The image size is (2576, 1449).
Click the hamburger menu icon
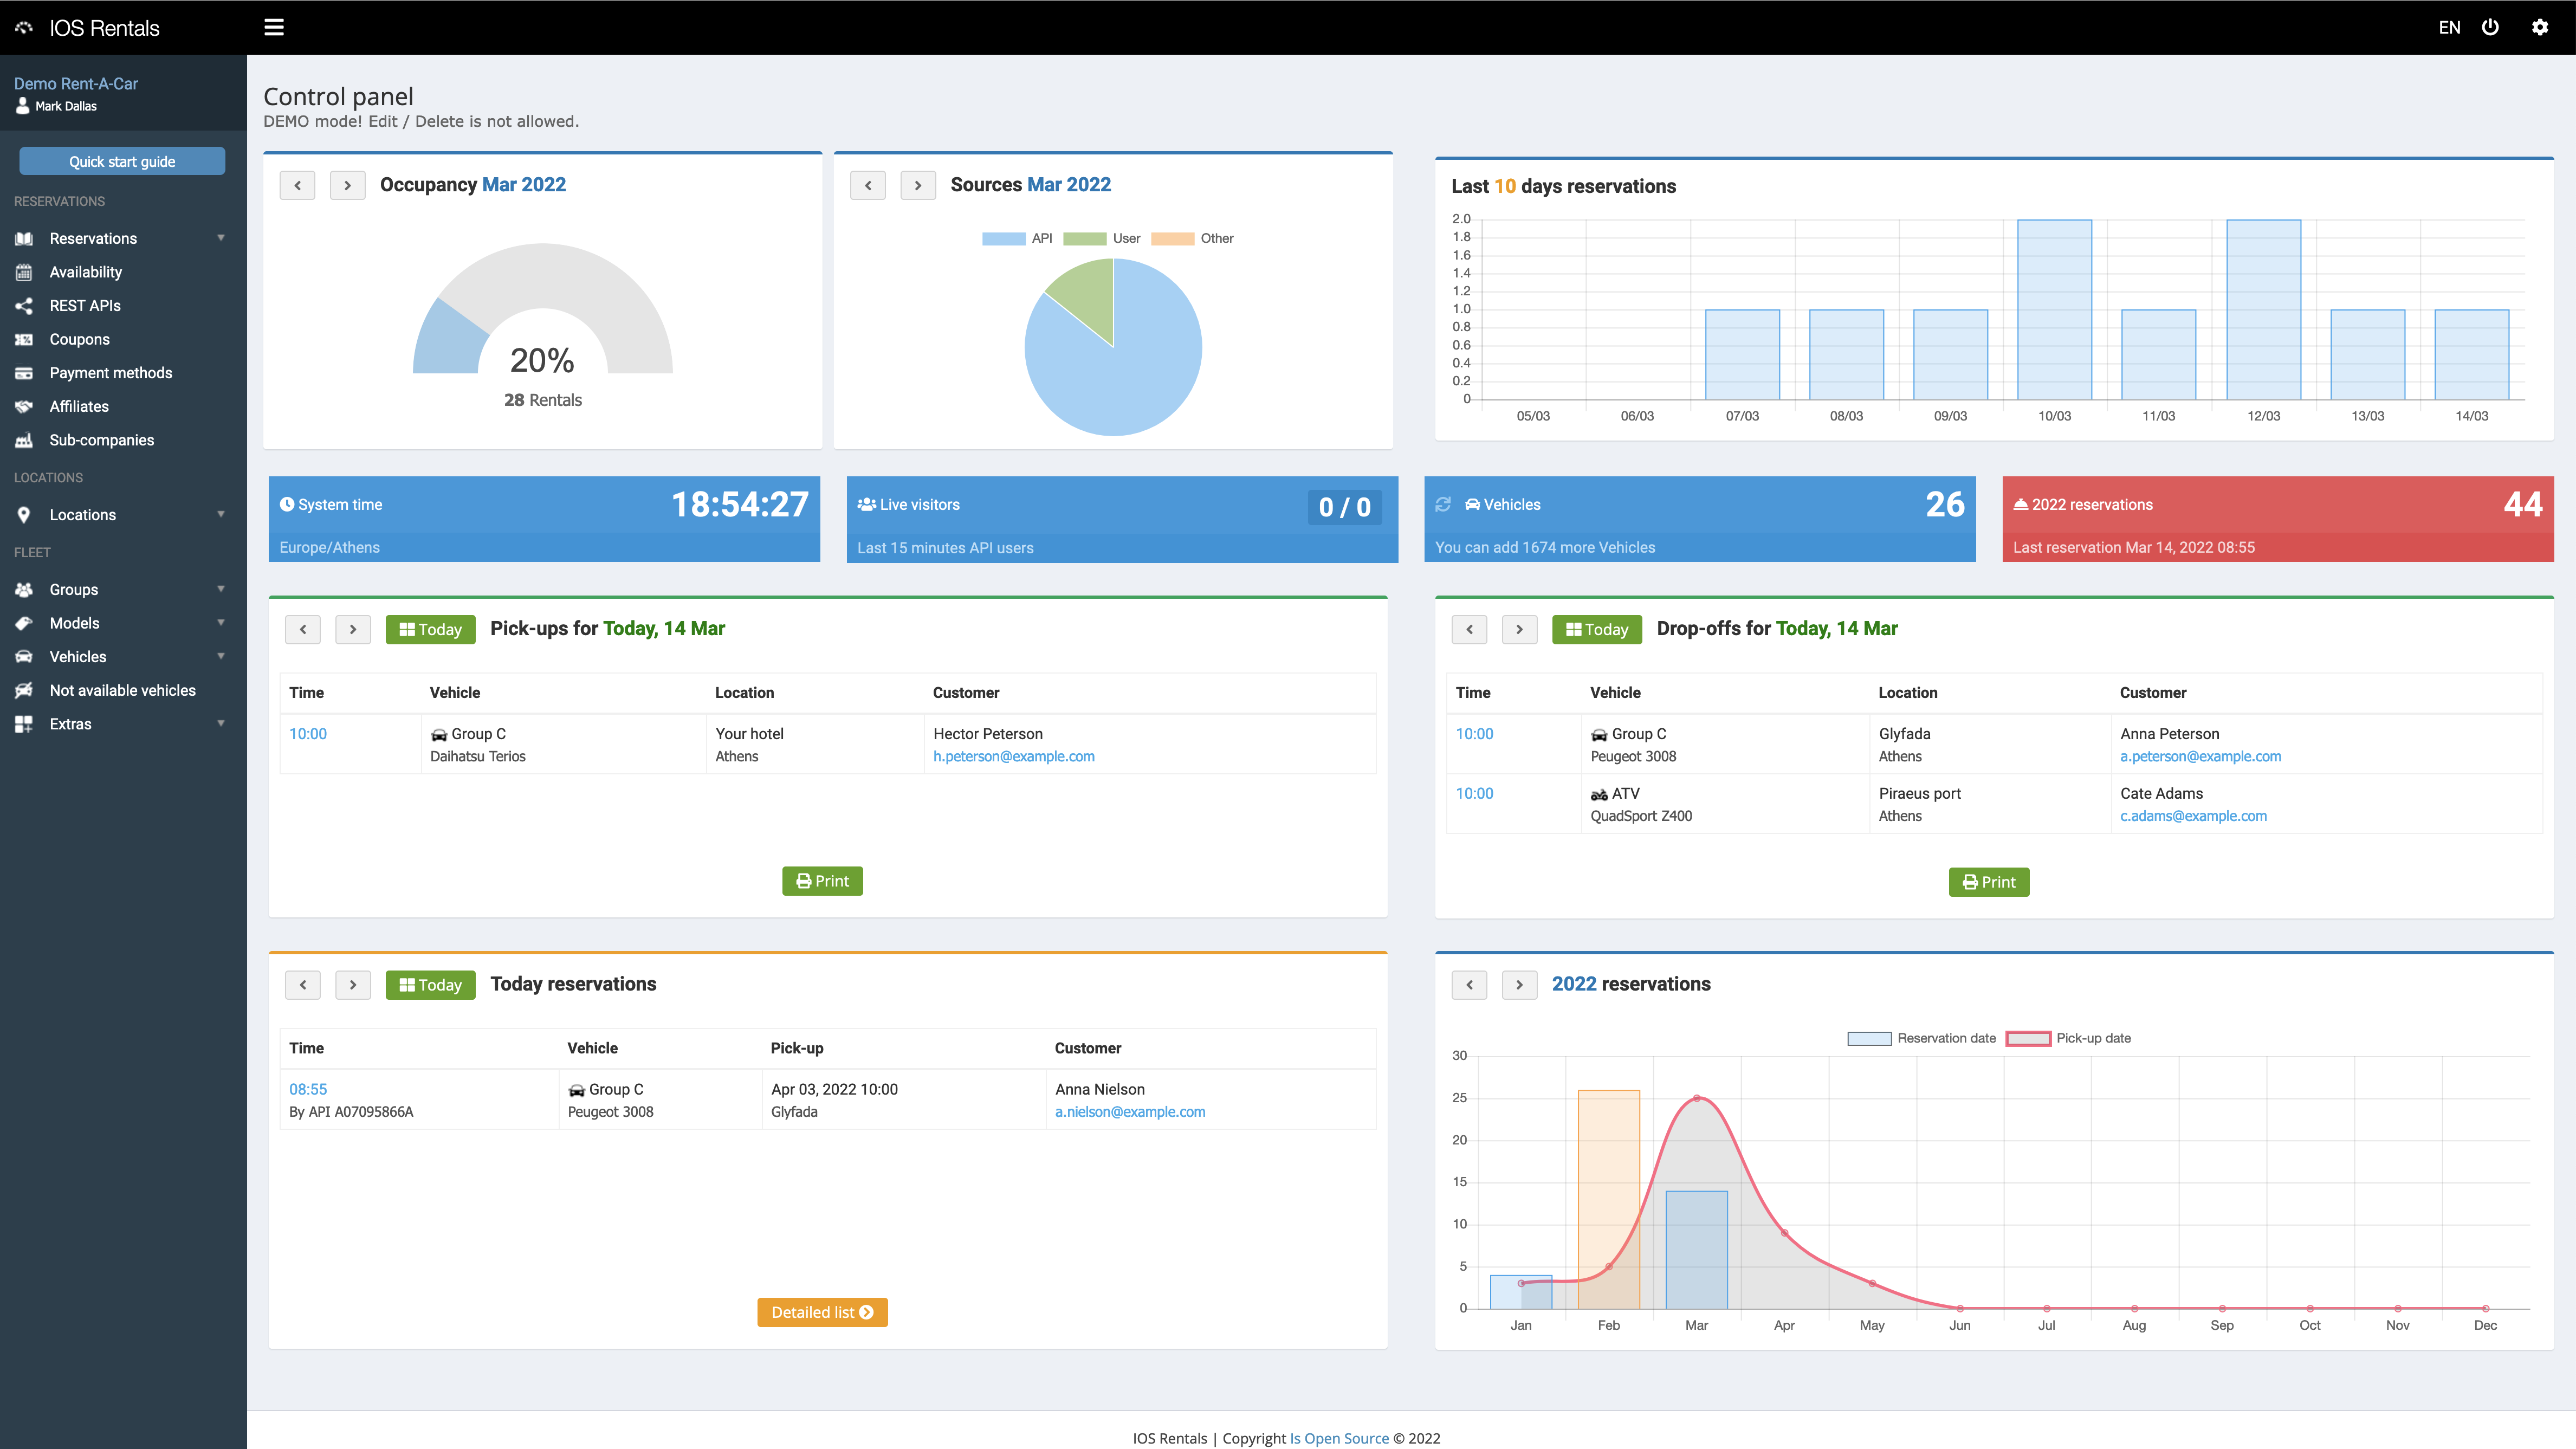coord(274,27)
